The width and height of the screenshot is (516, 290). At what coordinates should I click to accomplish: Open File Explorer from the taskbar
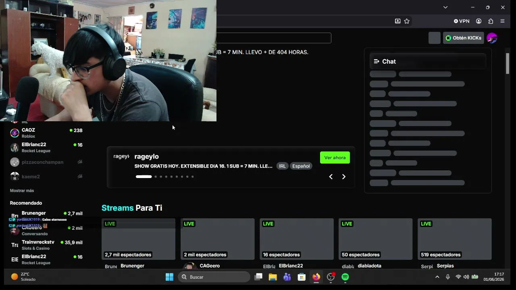(x=273, y=277)
